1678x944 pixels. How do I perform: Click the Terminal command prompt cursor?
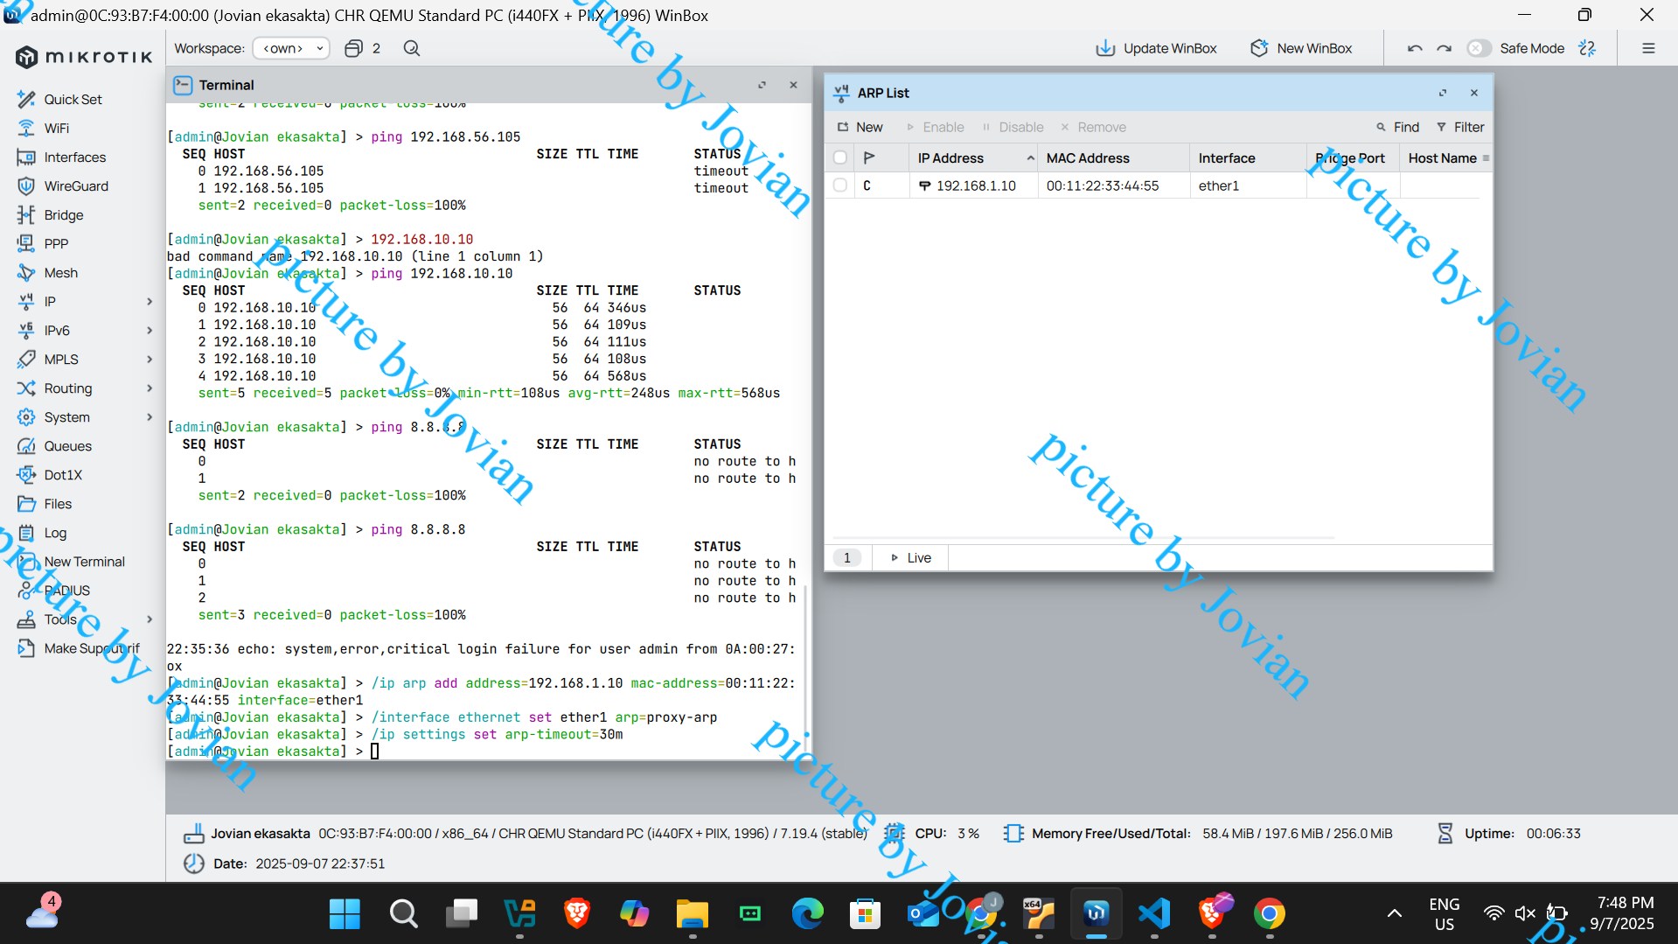tap(375, 751)
